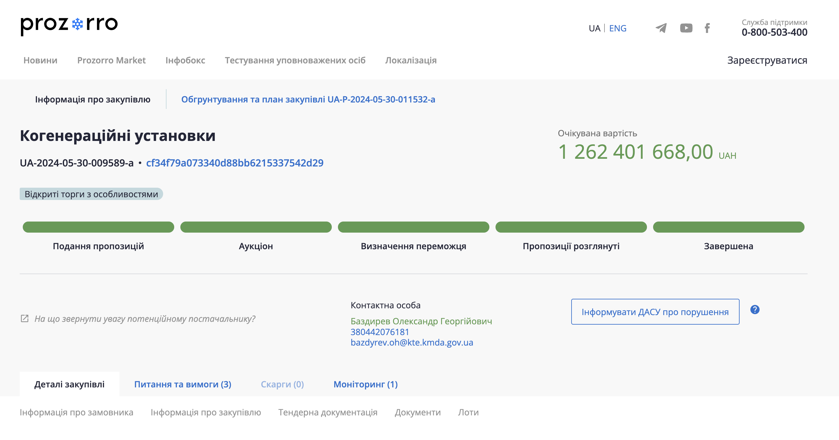This screenshot has height=440, width=839.
Task: Open Новини menu item
Action: pos(40,60)
